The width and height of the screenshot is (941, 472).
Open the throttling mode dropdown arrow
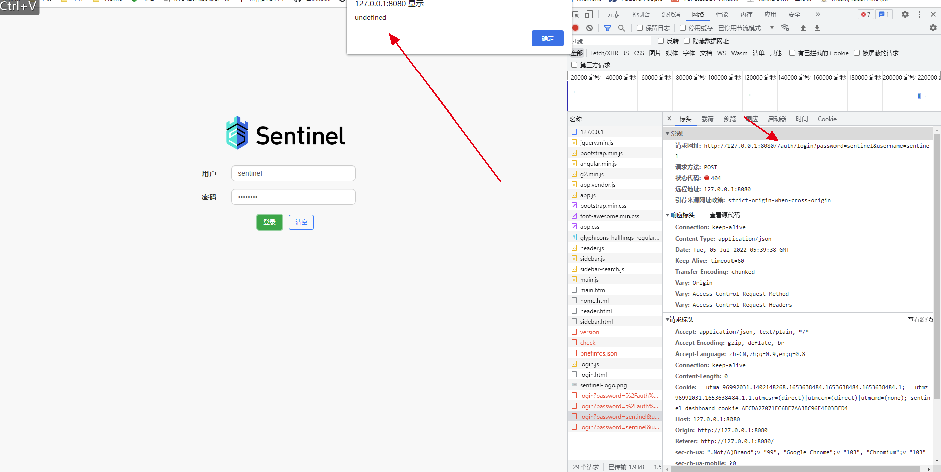[772, 28]
